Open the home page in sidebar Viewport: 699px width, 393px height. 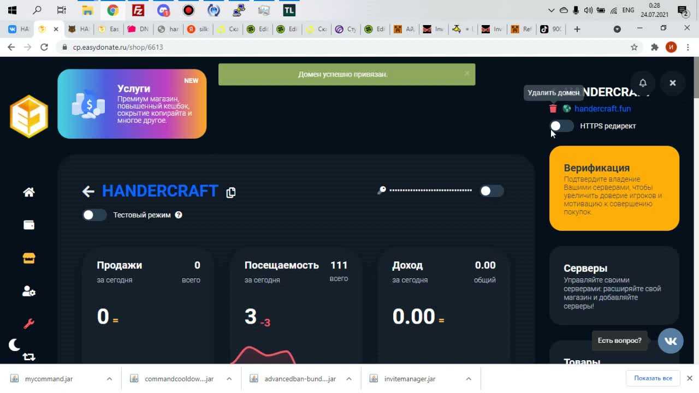(x=29, y=192)
